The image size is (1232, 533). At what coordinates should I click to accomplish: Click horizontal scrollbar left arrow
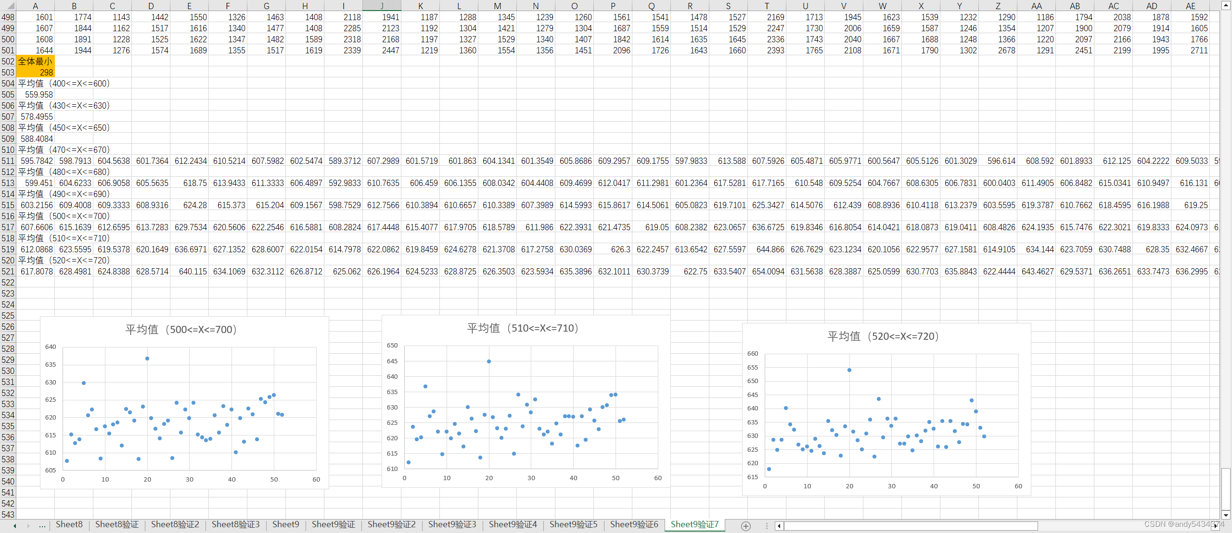[779, 526]
